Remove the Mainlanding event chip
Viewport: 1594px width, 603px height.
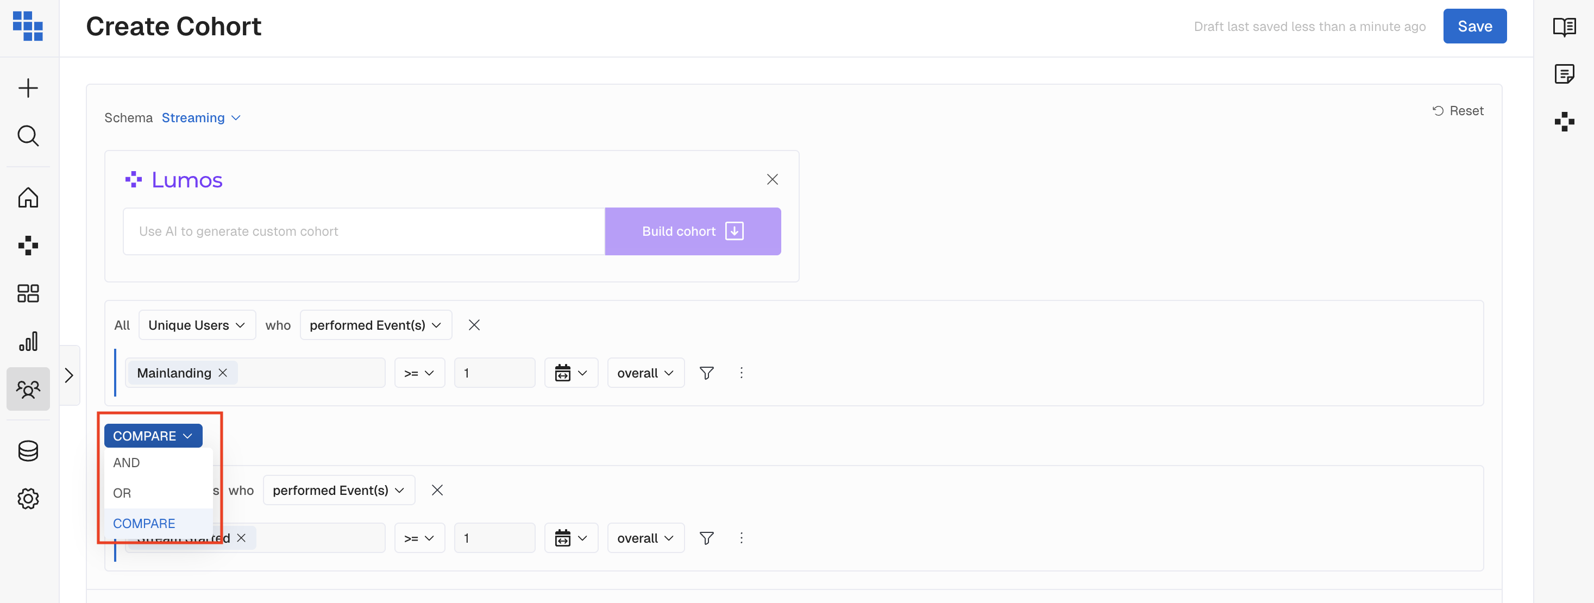pos(223,373)
